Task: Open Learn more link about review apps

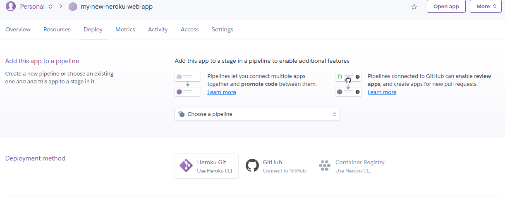Action: click(x=382, y=92)
